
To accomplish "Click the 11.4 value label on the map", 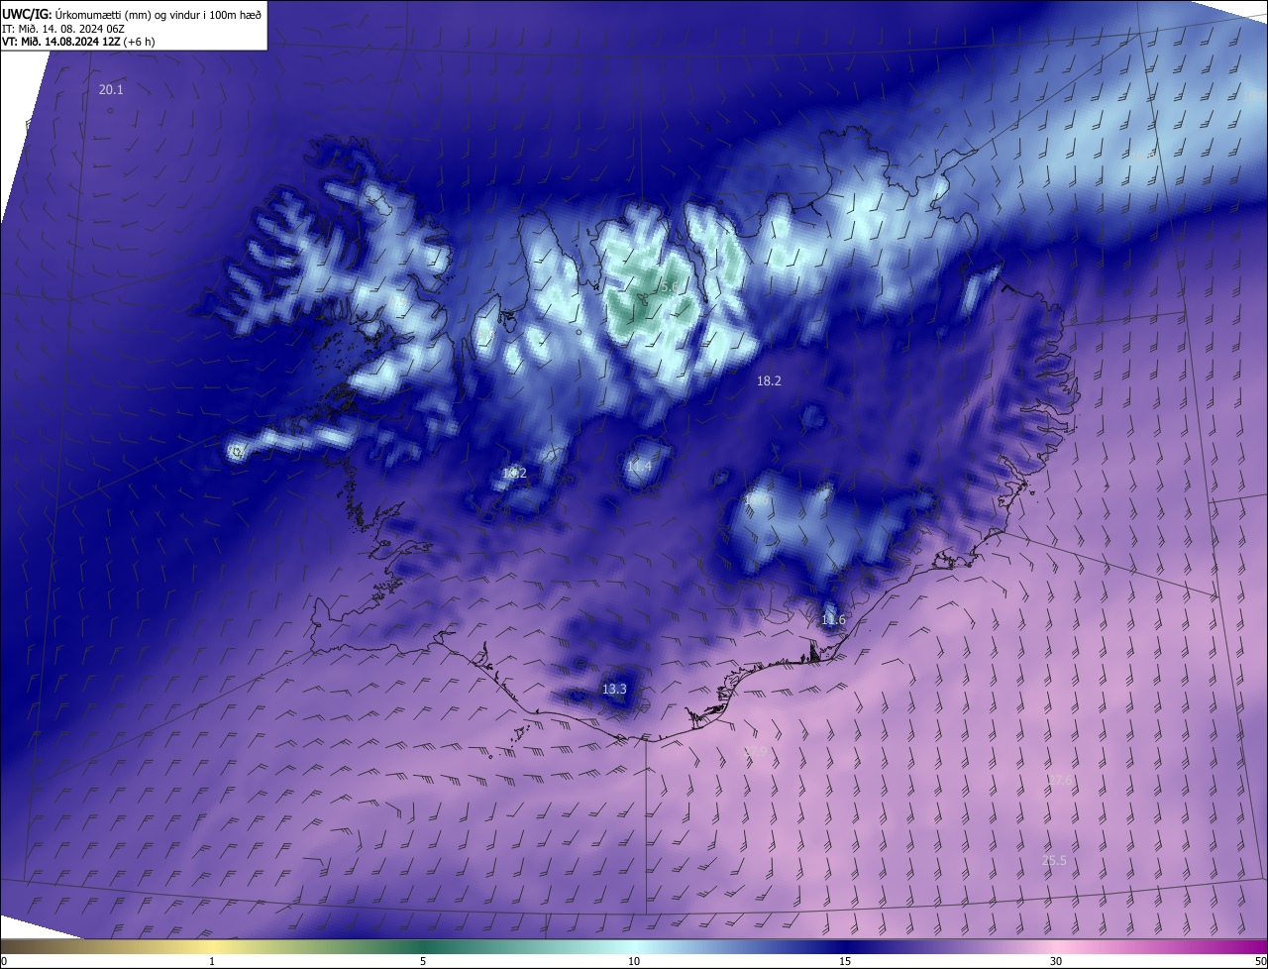I will point(639,467).
